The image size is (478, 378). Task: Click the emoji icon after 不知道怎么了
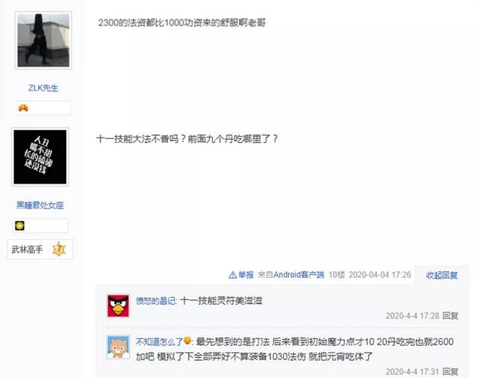click(187, 341)
